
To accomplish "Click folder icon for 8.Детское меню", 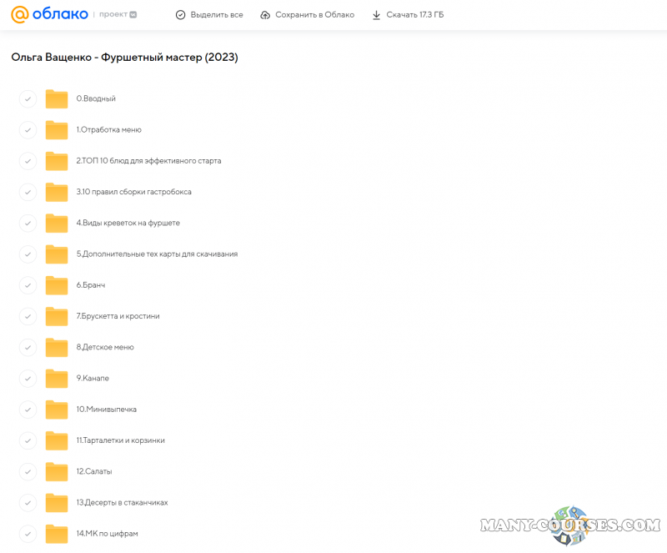I will [x=57, y=348].
